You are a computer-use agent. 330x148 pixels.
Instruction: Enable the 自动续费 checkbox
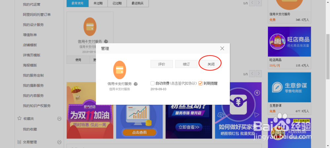[152, 83]
